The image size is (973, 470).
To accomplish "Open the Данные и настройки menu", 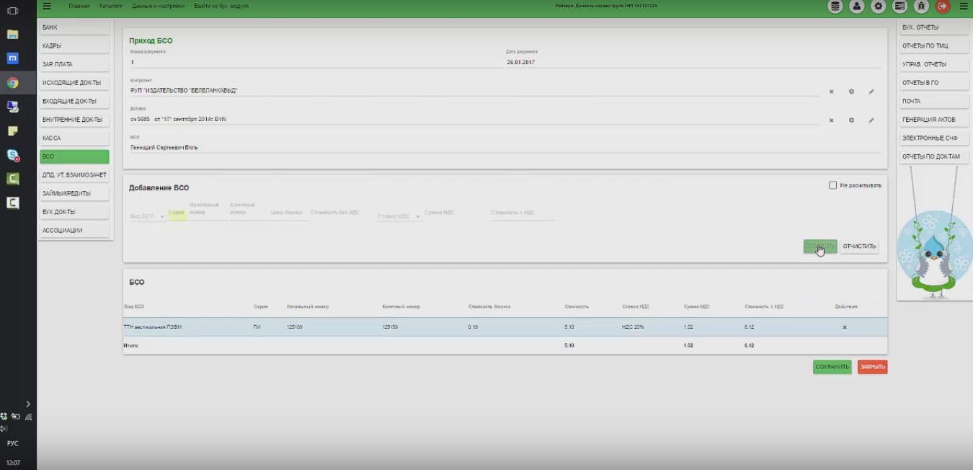I will coord(159,6).
